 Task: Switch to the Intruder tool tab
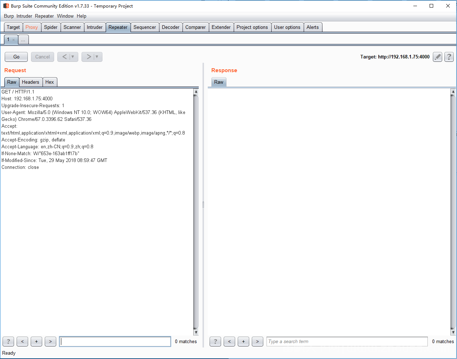pyautogui.click(x=95, y=27)
